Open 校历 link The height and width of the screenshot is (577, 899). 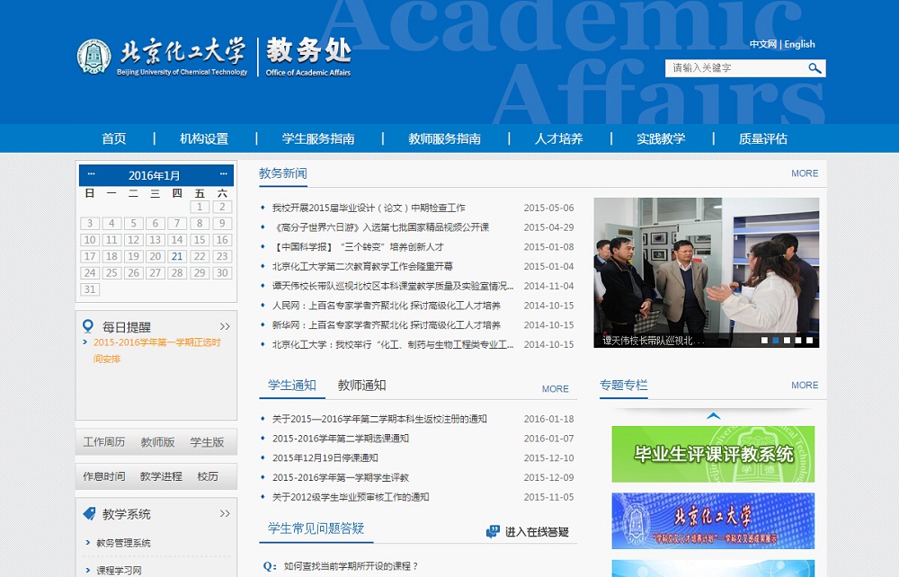click(208, 476)
